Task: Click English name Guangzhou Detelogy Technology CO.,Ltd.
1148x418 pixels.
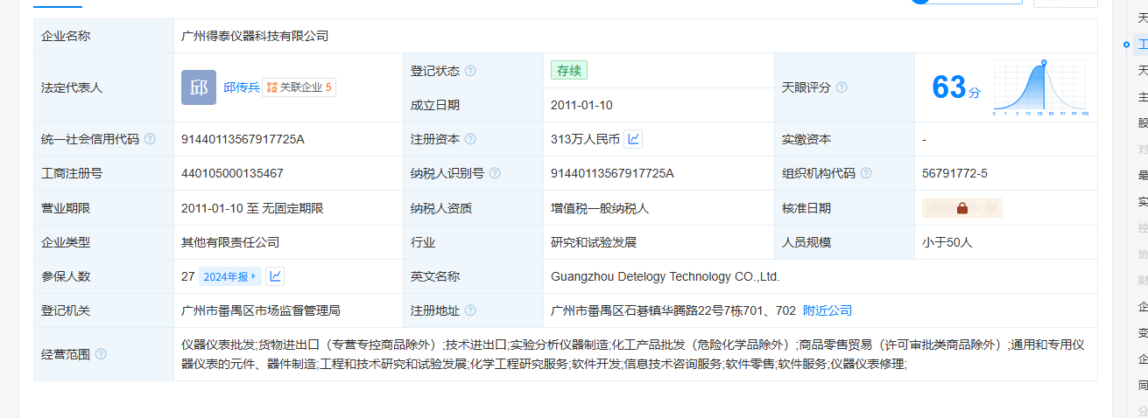Action: click(x=665, y=276)
